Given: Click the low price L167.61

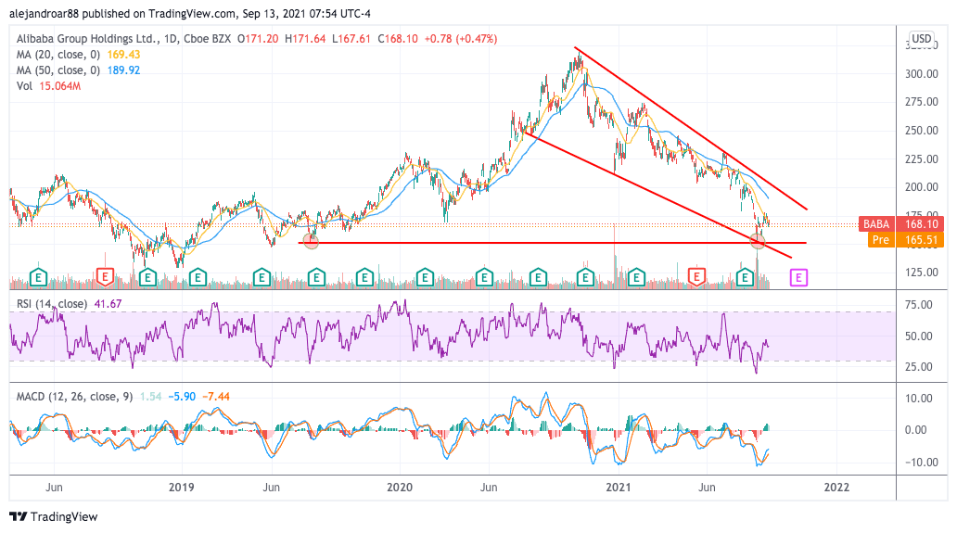Looking at the screenshot, I should pyautogui.click(x=351, y=38).
